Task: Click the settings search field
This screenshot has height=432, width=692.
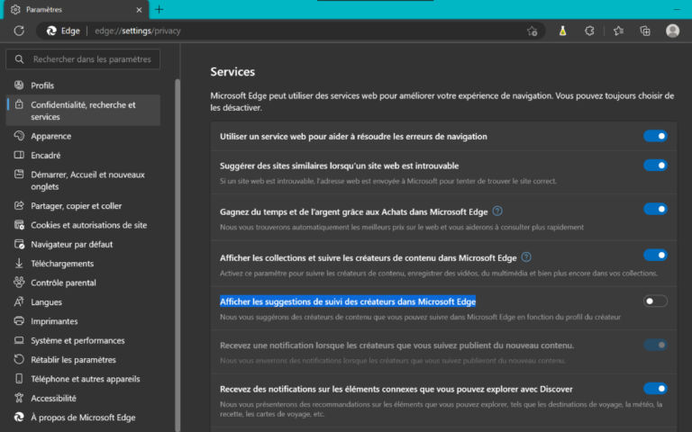Action: click(x=83, y=59)
